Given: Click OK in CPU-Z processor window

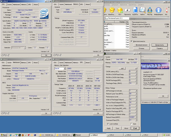Looking at the screenshot, I should pos(46,55).
